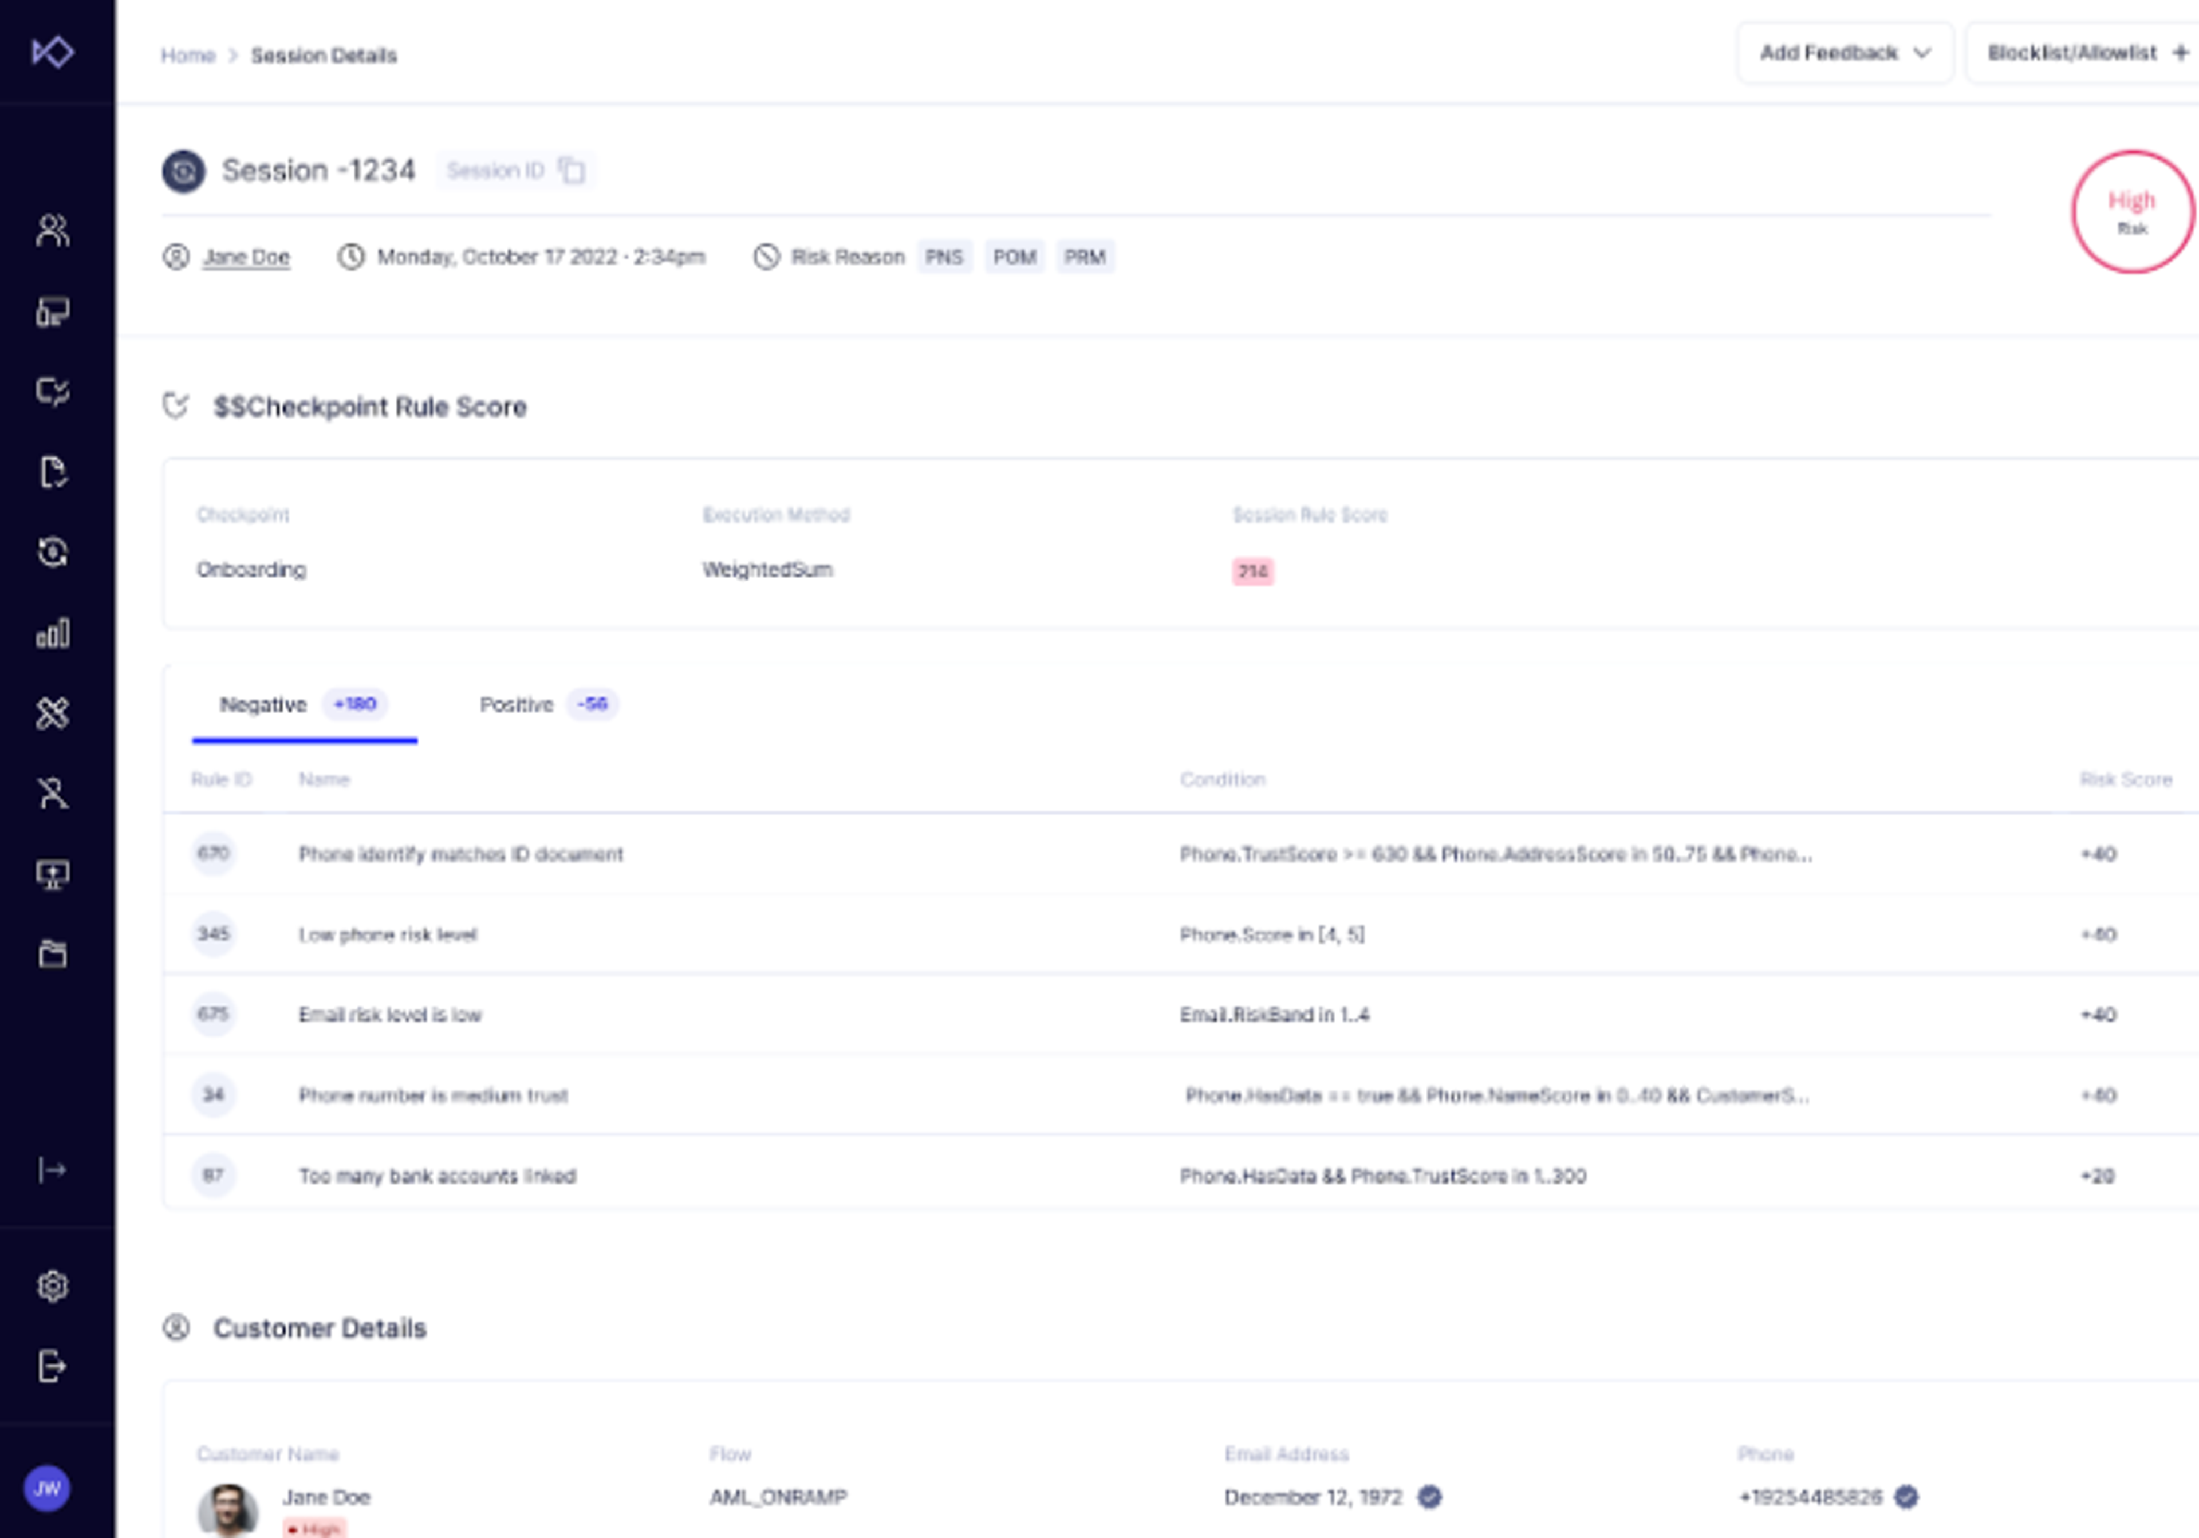
Task: Click the users icon in sidebar
Action: tap(53, 230)
